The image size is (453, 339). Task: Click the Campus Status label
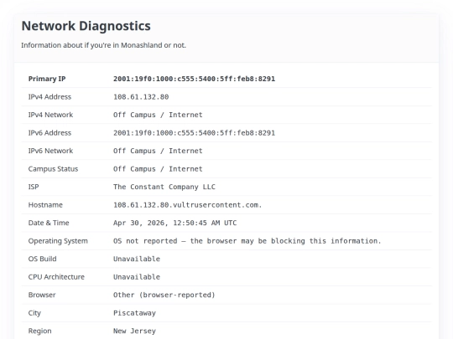pos(53,169)
